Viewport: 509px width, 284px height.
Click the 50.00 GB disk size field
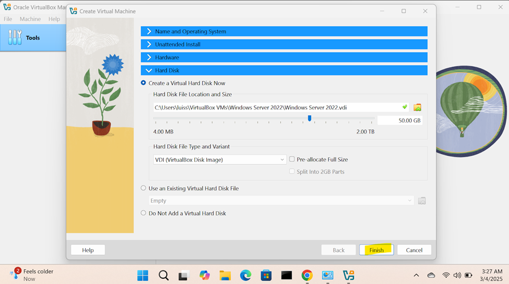coord(400,120)
